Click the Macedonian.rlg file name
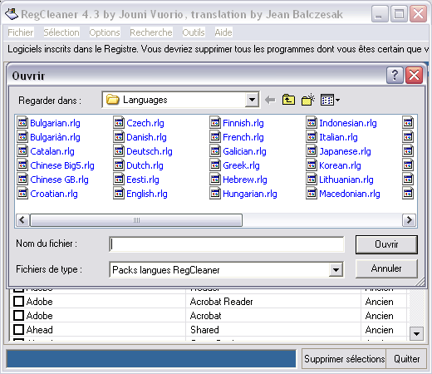Viewport: 432px width, 374px height. click(x=350, y=194)
